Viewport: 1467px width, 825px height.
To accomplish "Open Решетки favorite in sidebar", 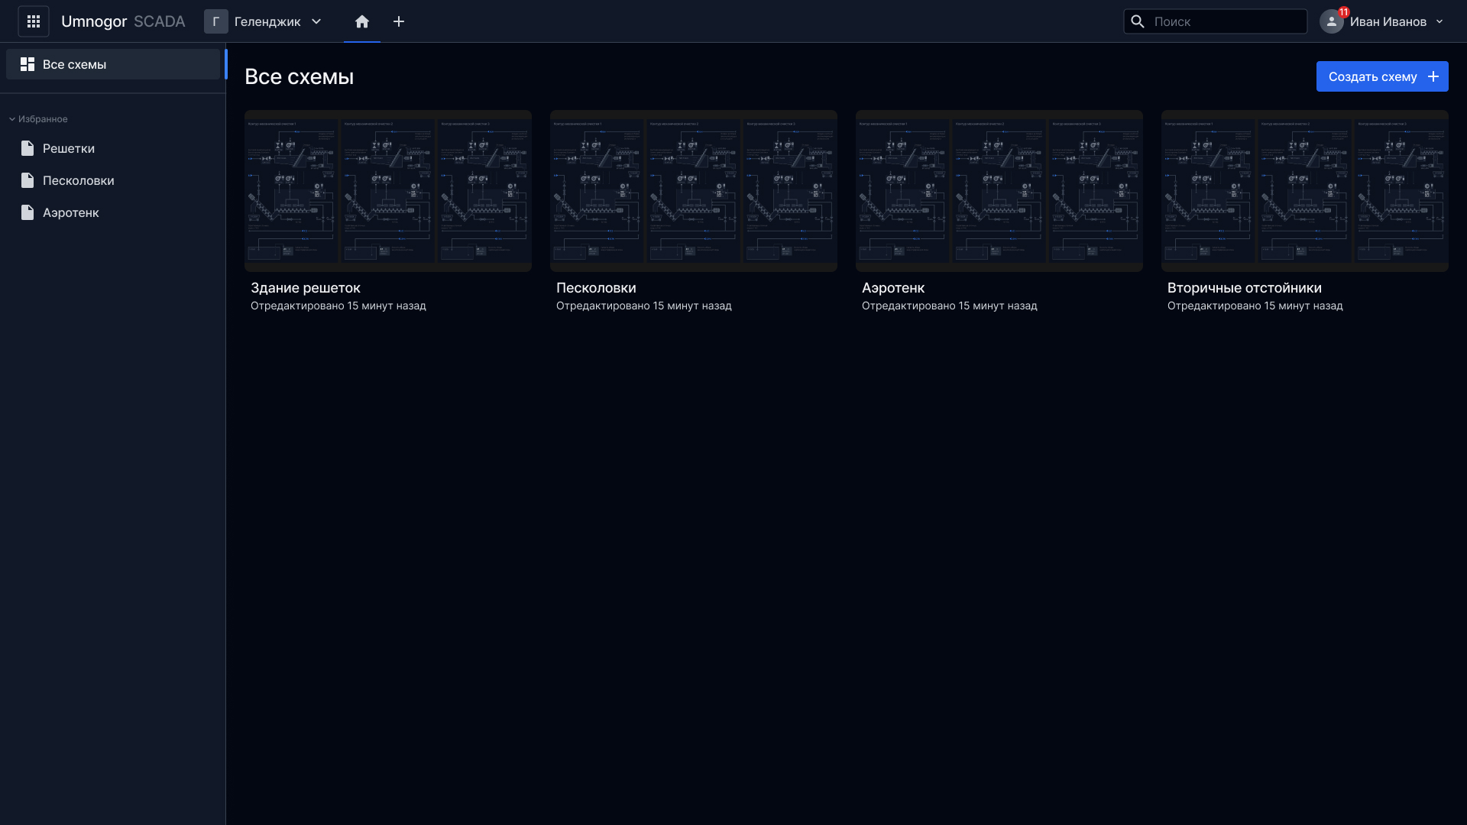I will pyautogui.click(x=113, y=148).
